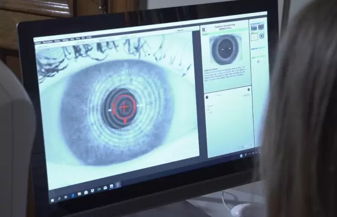Click the red crosshair at pupil center
This screenshot has width=337, height=217.
pos(124,107)
